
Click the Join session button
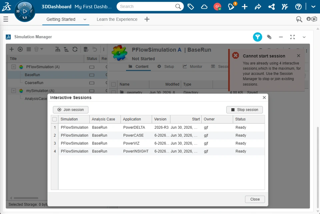click(x=71, y=110)
